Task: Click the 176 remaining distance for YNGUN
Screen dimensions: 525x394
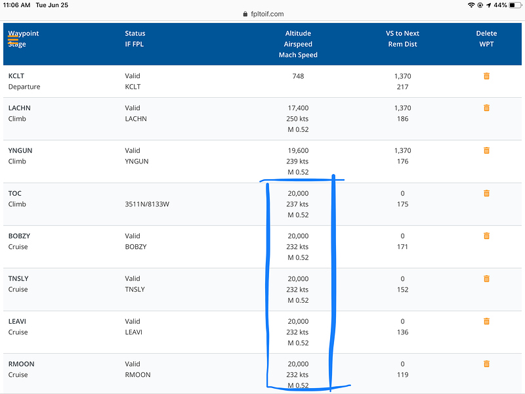Action: (402, 161)
